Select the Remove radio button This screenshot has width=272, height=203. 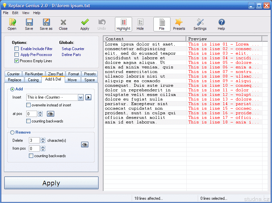tap(12, 132)
